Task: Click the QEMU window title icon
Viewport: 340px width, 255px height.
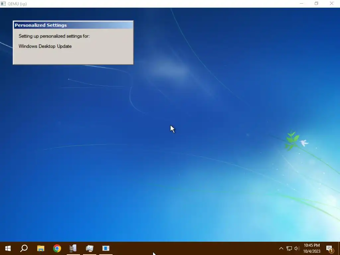Action: pos(3,4)
